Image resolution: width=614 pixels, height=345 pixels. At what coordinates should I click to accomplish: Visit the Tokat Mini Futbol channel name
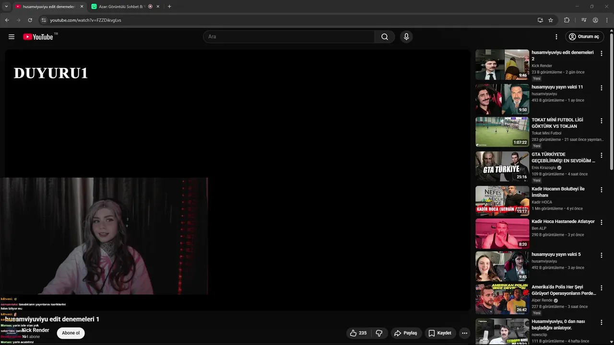pos(546,133)
